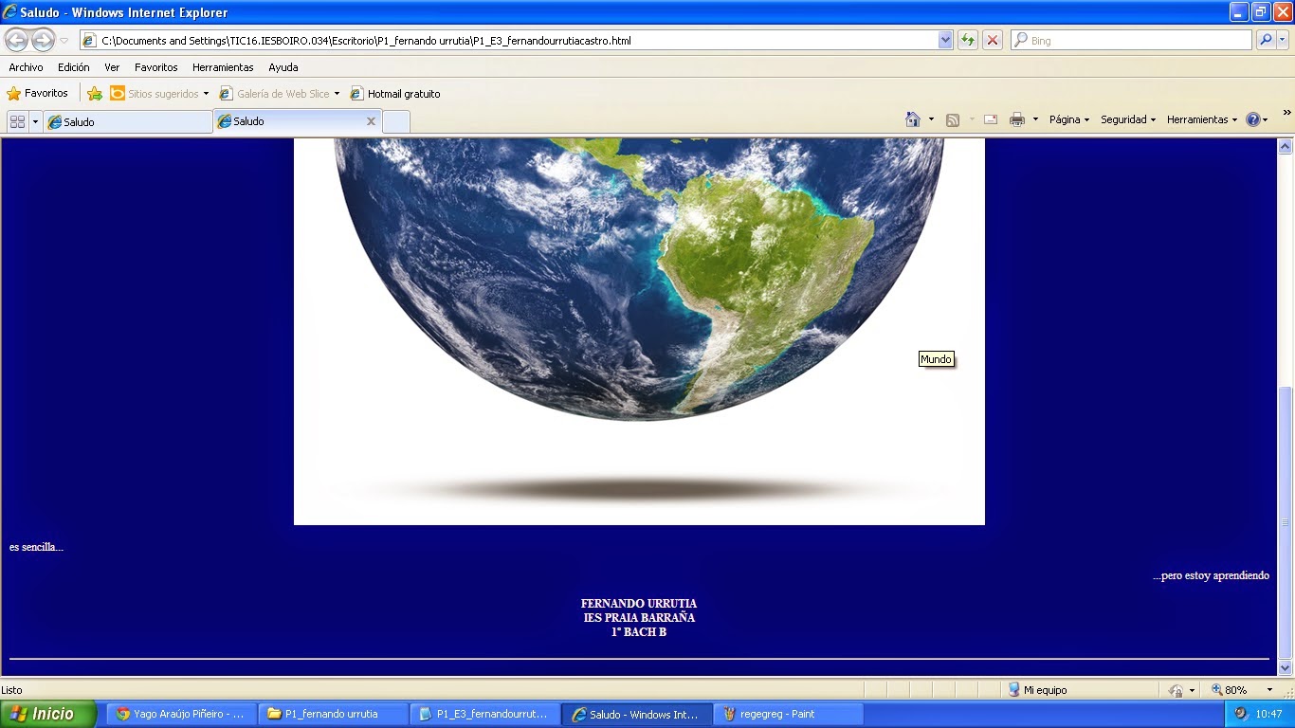Open Galería de Web Slice link
The image size is (1295, 728).
(275, 94)
